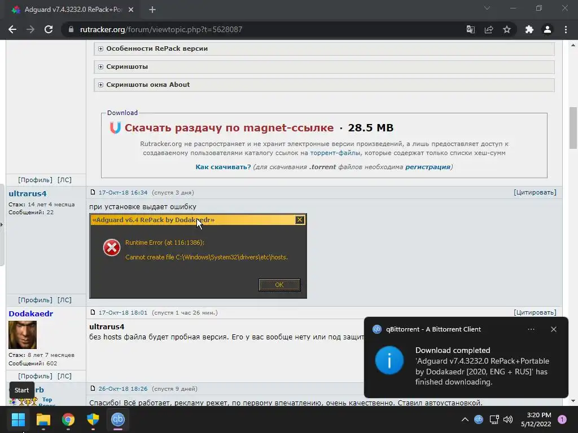Open qBittorrent from the taskbar
578x433 pixels.
point(118,419)
